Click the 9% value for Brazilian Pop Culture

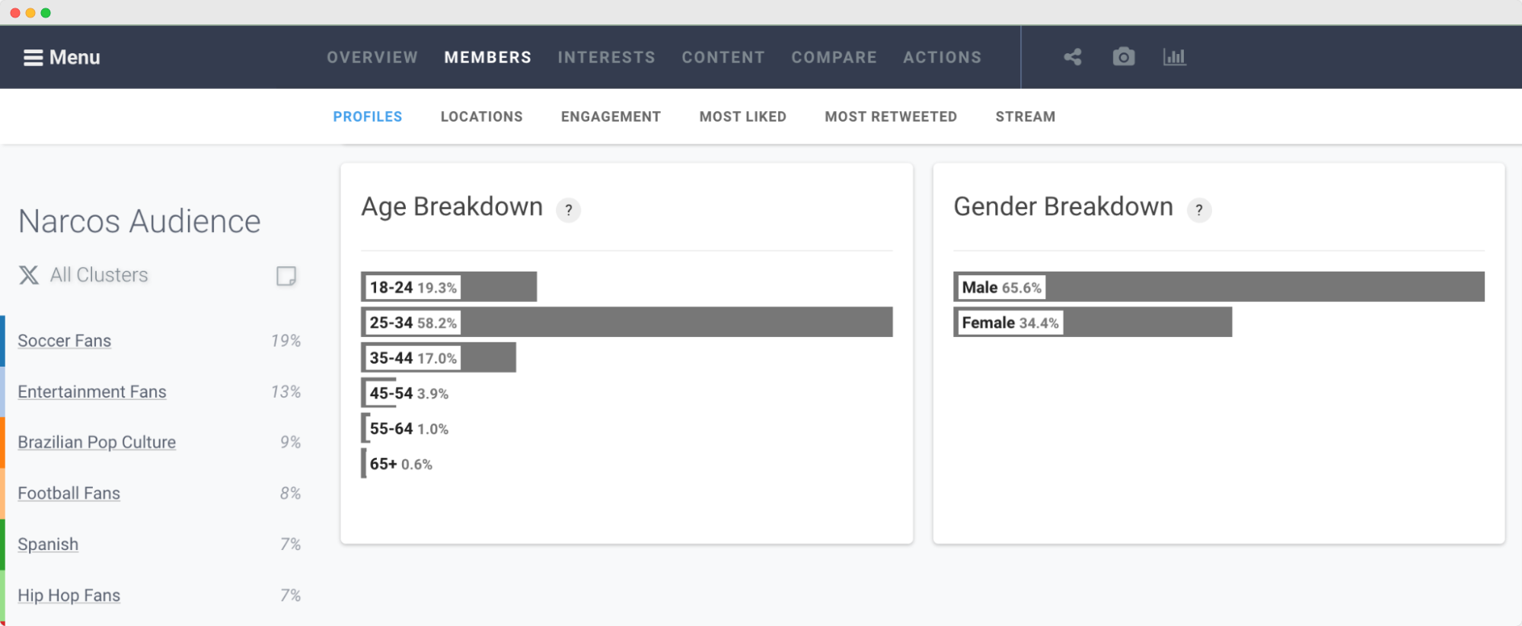(291, 443)
